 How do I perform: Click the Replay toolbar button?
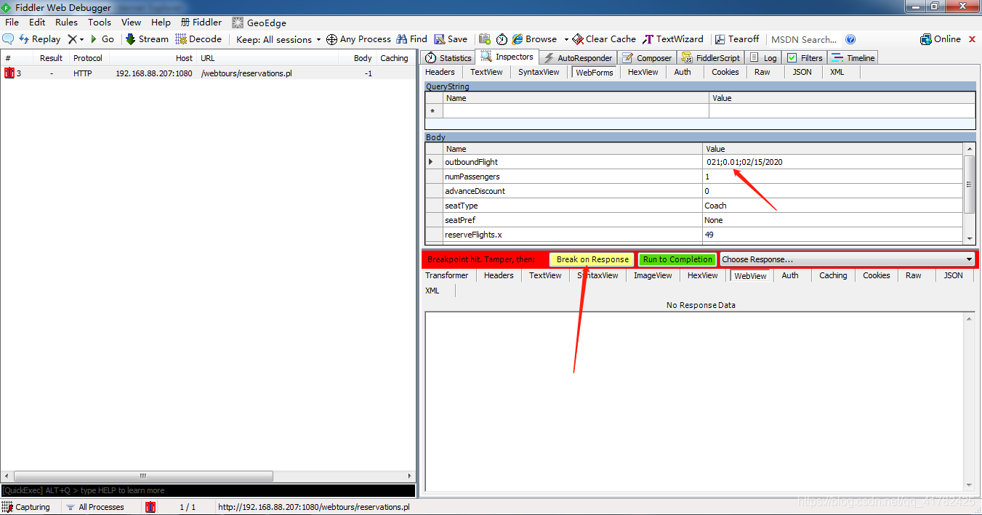pos(39,39)
